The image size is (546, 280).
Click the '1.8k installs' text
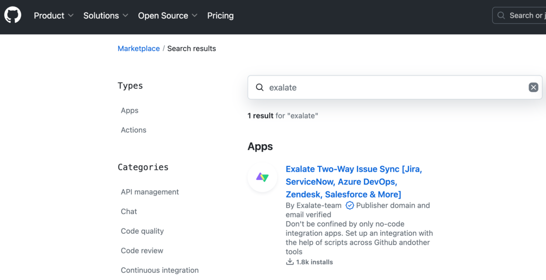(315, 262)
